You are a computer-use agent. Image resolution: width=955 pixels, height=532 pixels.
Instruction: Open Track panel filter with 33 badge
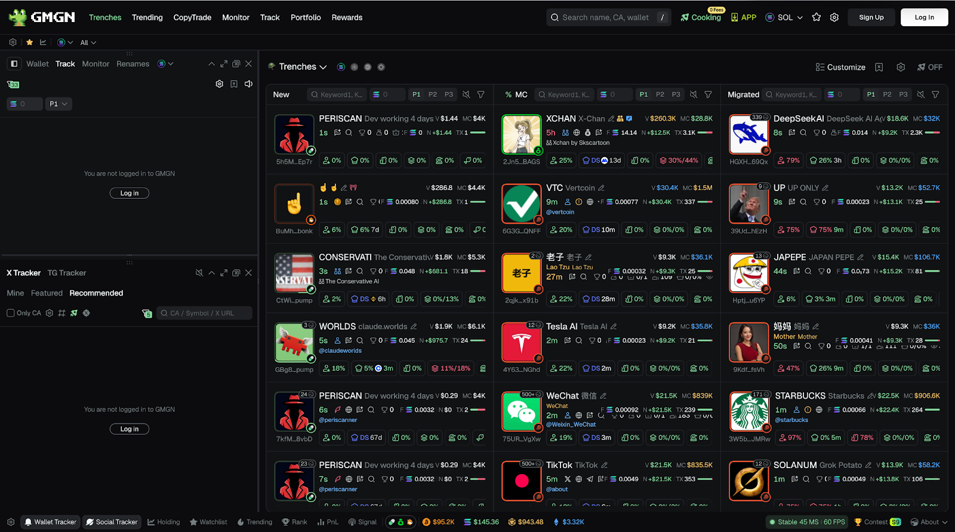[13, 84]
